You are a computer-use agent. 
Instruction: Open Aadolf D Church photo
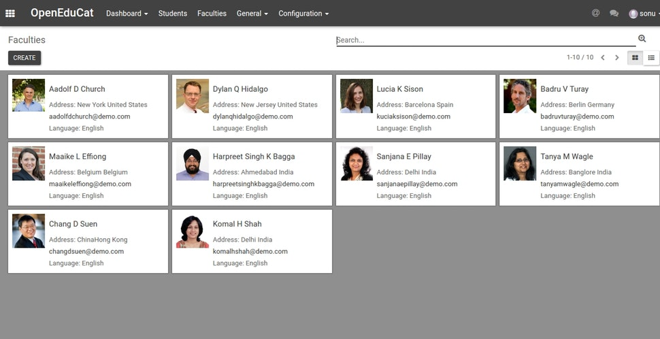[29, 95]
